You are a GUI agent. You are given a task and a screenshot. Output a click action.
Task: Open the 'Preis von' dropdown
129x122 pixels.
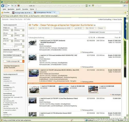tap(8, 30)
